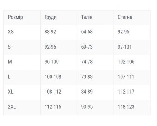Viewport: 157px width, 126px height.
Task: Click hips value 97-101
Action: (125, 47)
